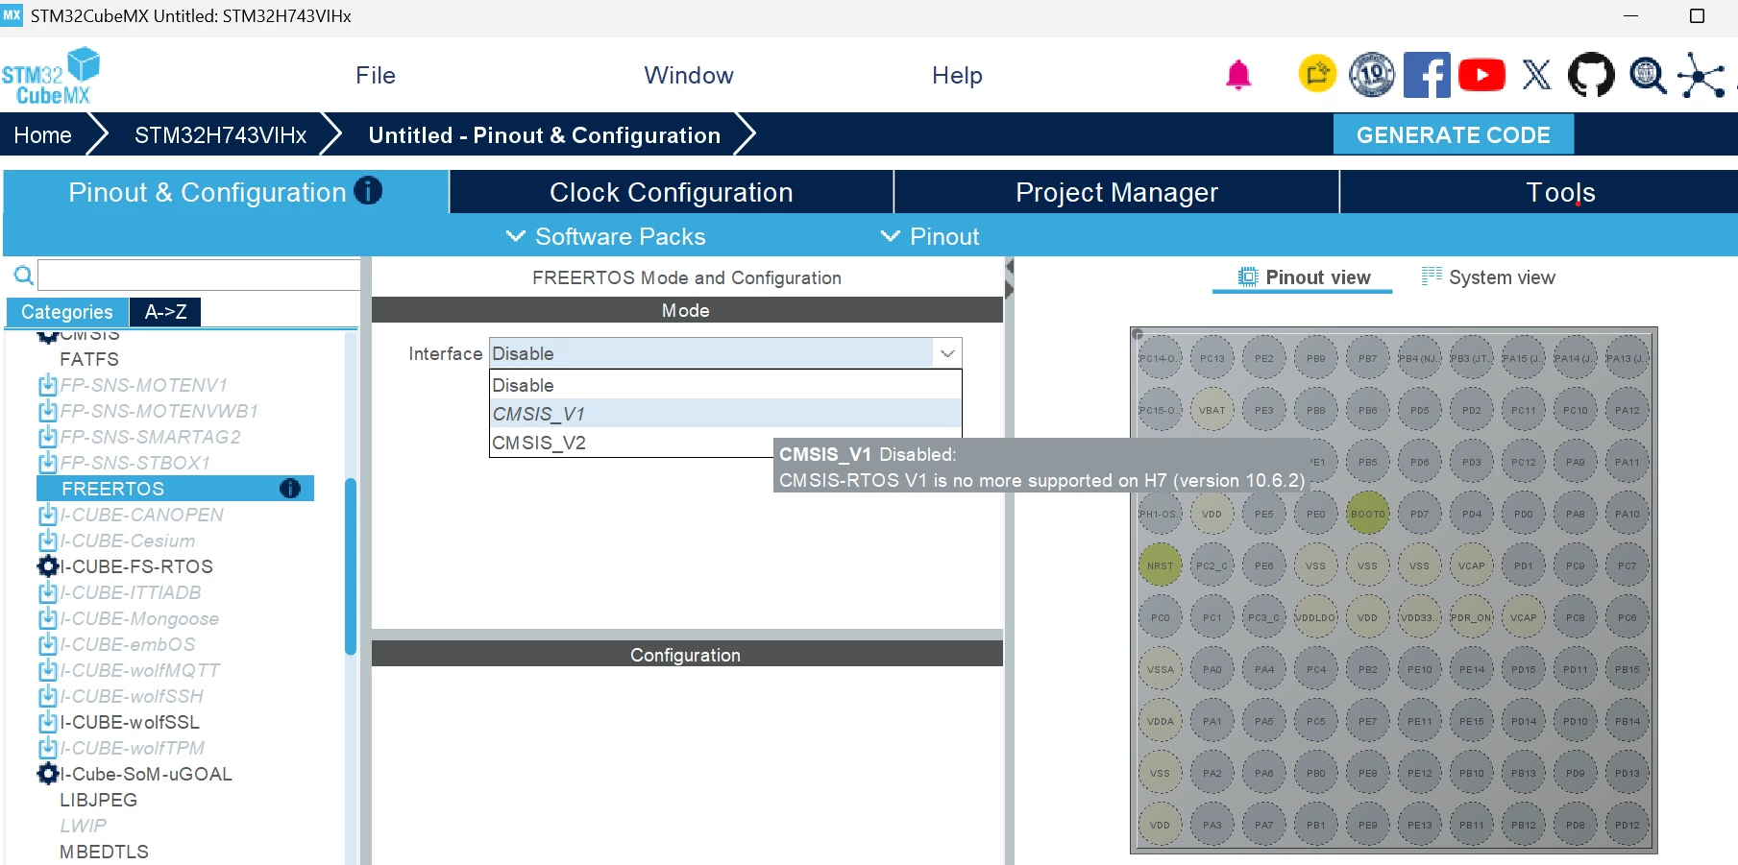The height and width of the screenshot is (865, 1738).
Task: Select the NRST pin on the chip
Action: click(1160, 565)
